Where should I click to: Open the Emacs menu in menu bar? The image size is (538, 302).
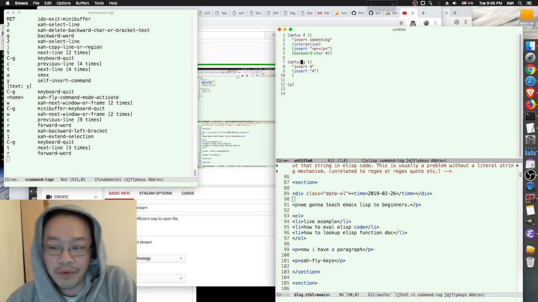(x=21, y=3)
